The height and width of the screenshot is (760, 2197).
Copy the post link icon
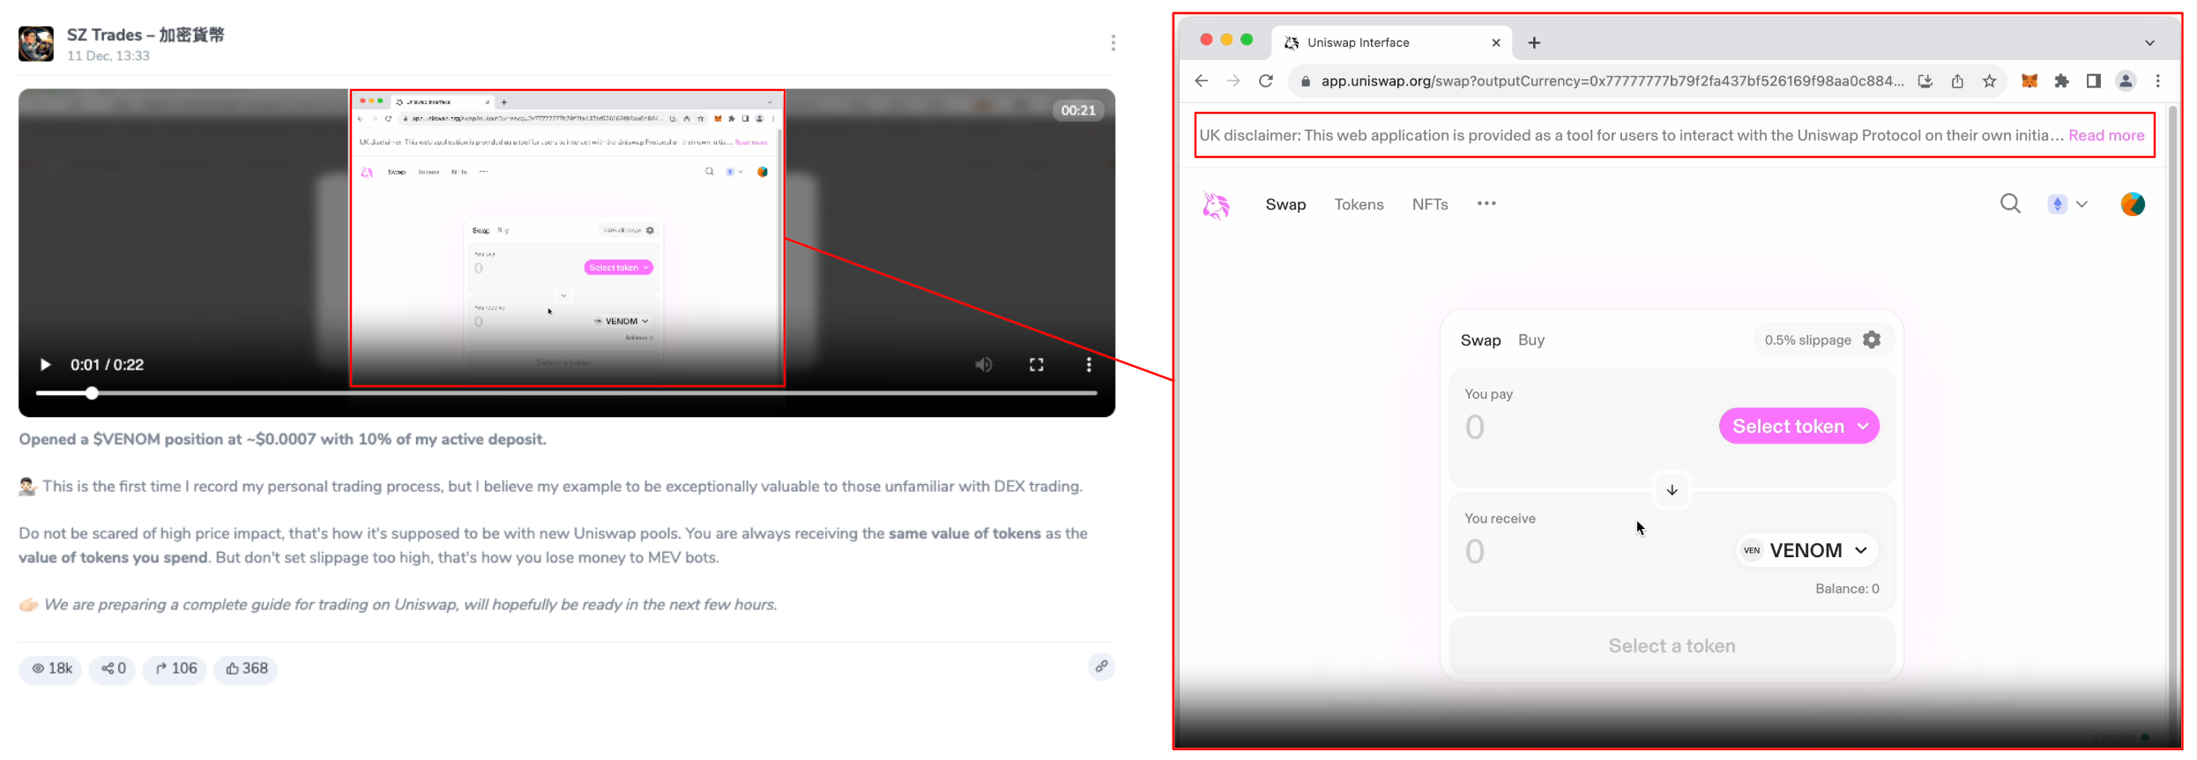(1101, 667)
